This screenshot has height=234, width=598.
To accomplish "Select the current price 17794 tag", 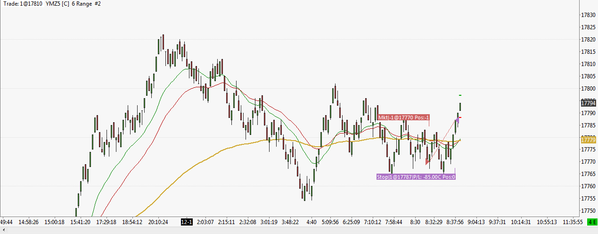I will (588, 103).
